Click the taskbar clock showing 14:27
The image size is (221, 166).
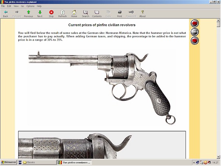pyautogui.click(x=215, y=163)
